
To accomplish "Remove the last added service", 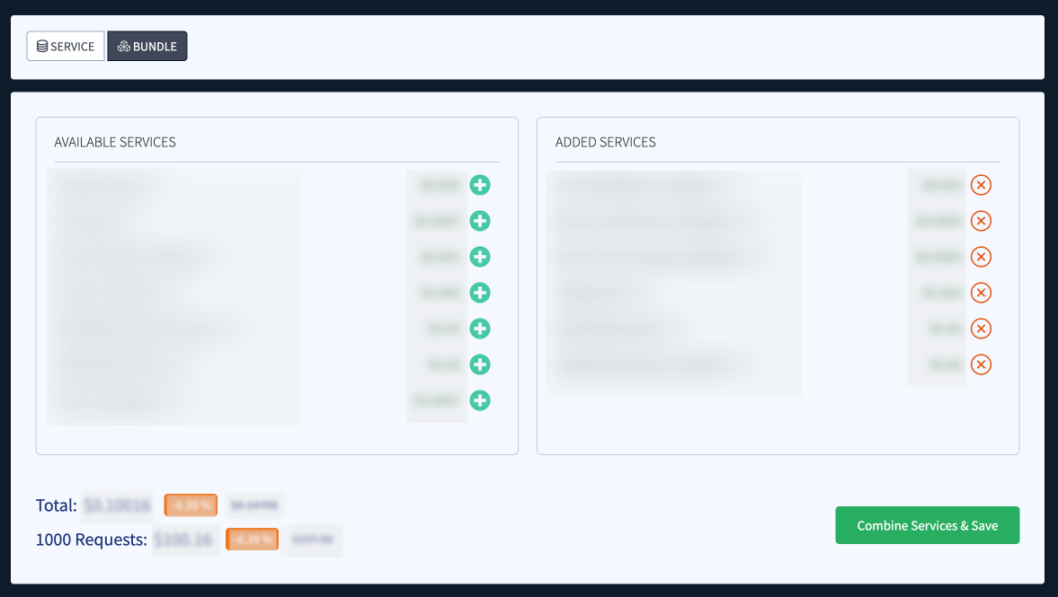I will [981, 364].
